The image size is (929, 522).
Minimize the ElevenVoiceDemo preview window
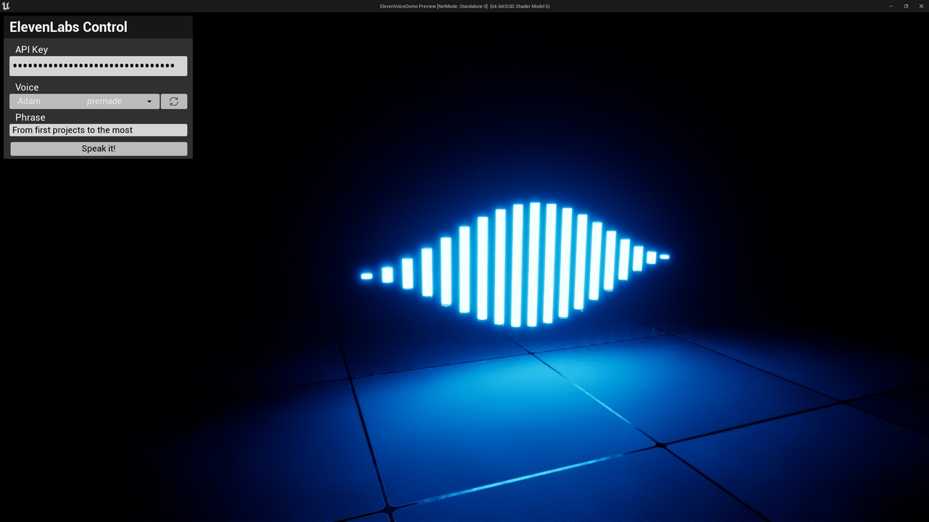point(891,6)
